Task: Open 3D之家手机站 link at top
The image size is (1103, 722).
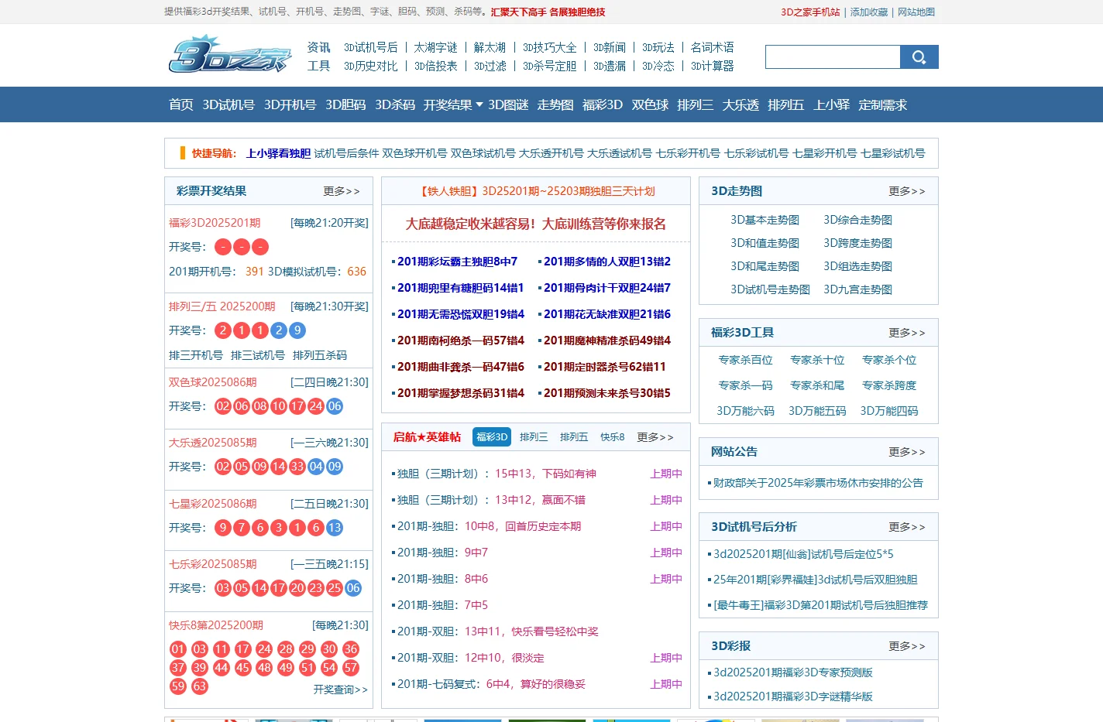Action: (810, 12)
